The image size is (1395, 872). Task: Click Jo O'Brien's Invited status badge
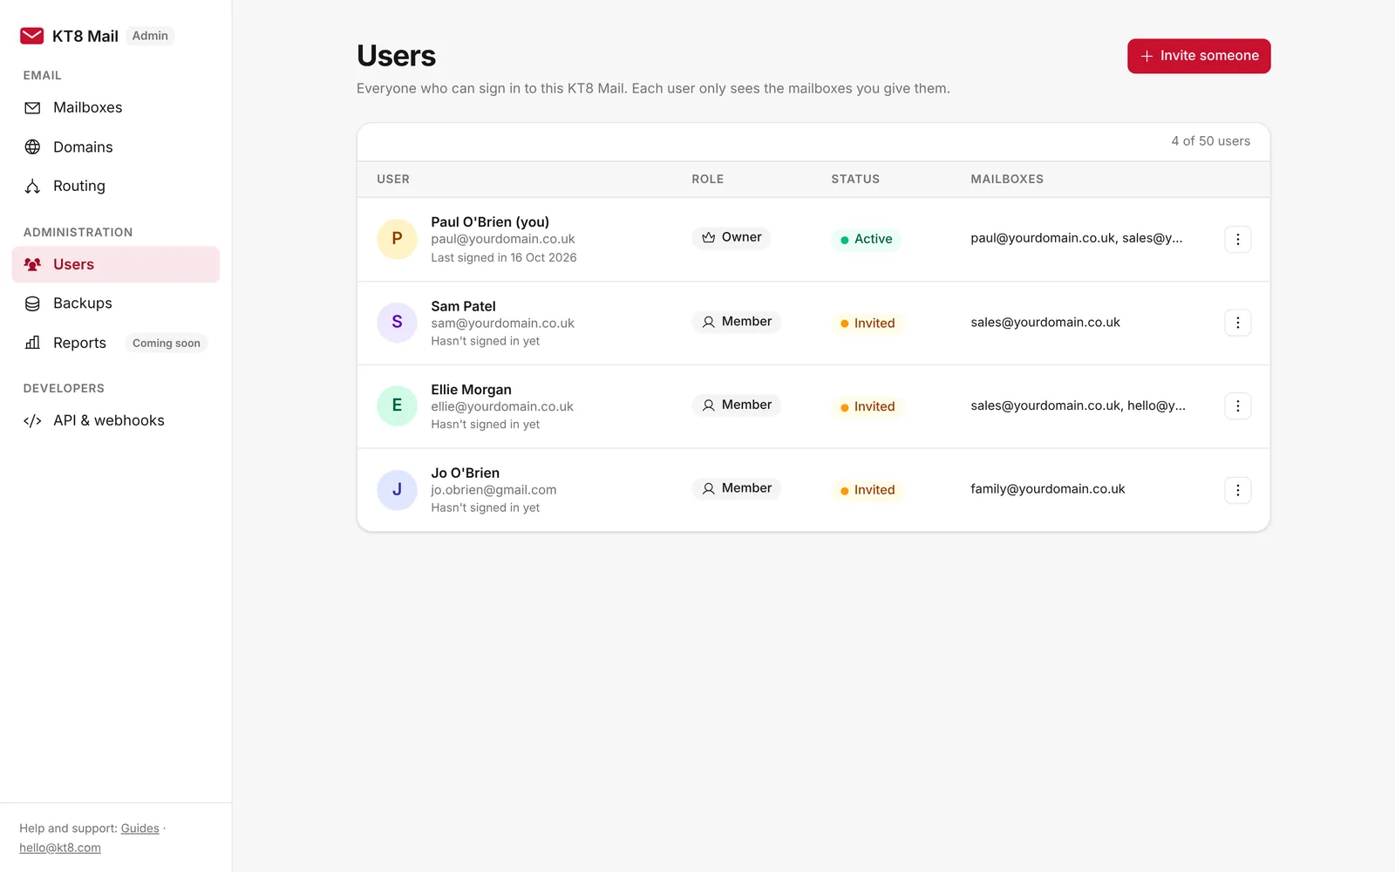(x=868, y=490)
